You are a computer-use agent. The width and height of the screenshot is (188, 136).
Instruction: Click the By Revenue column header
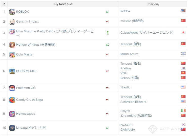[x=63, y=4]
